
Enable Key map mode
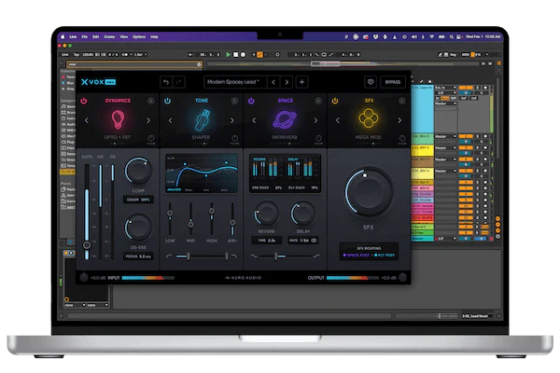click(x=454, y=55)
